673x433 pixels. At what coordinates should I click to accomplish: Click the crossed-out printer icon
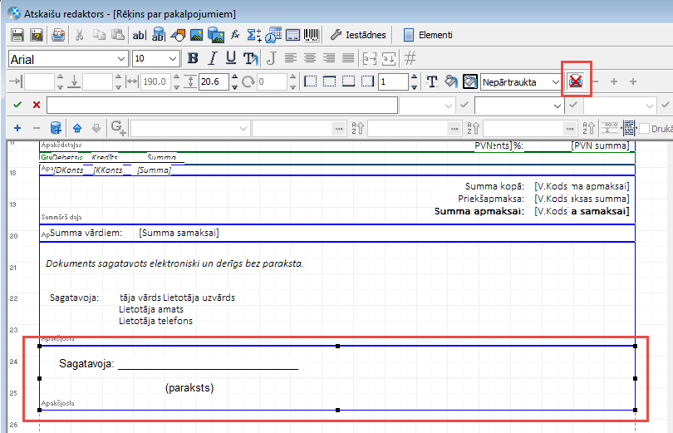tap(575, 81)
